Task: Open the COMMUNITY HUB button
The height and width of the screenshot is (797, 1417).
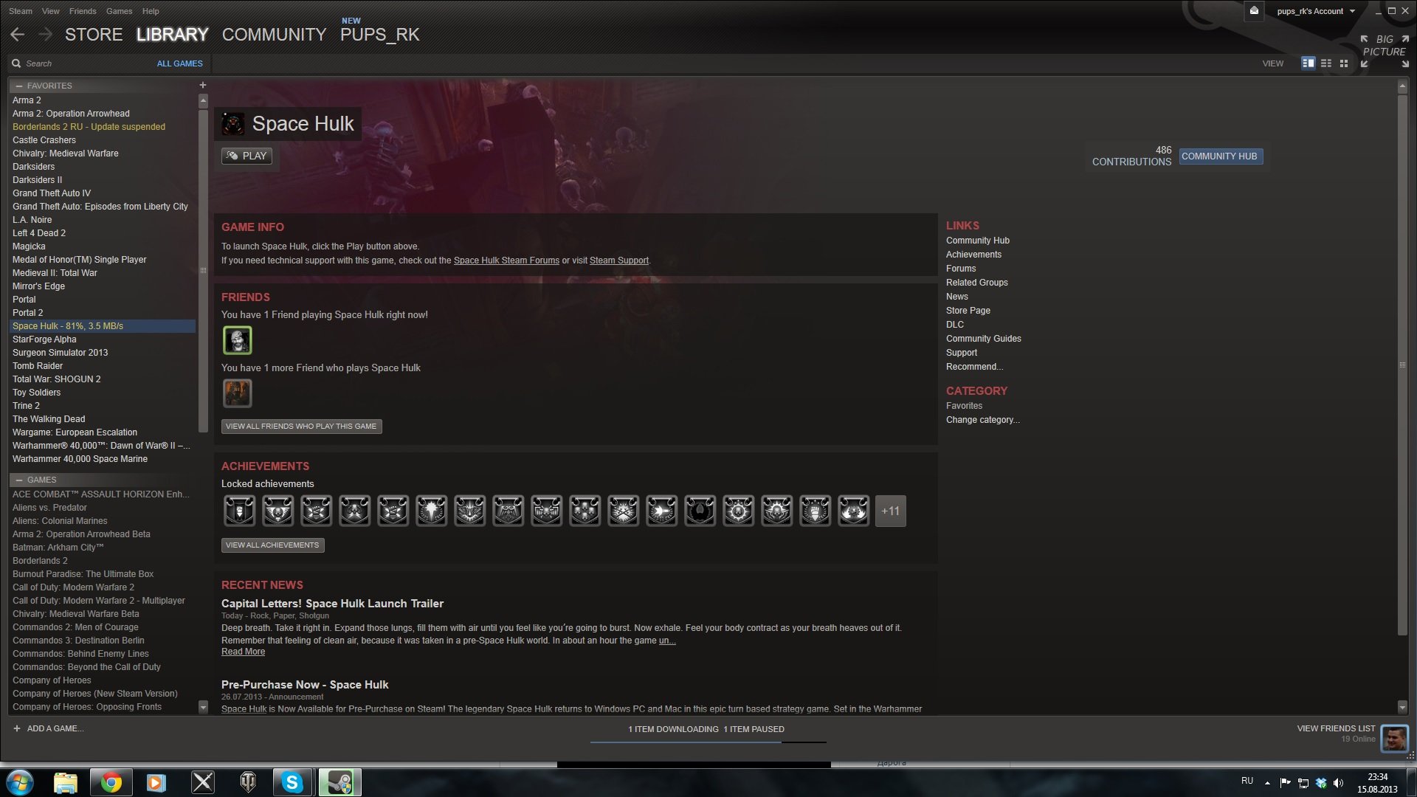Action: click(x=1221, y=156)
